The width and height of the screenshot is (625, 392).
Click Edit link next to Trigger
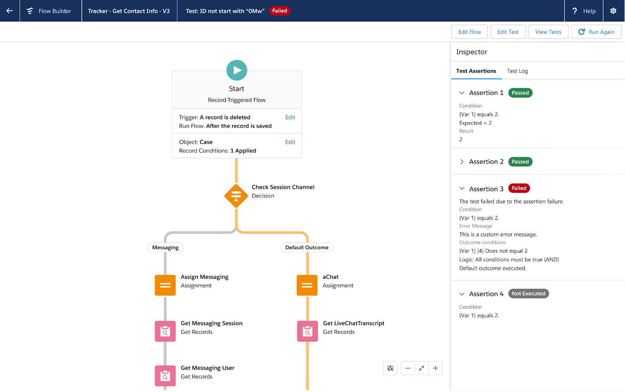click(290, 117)
